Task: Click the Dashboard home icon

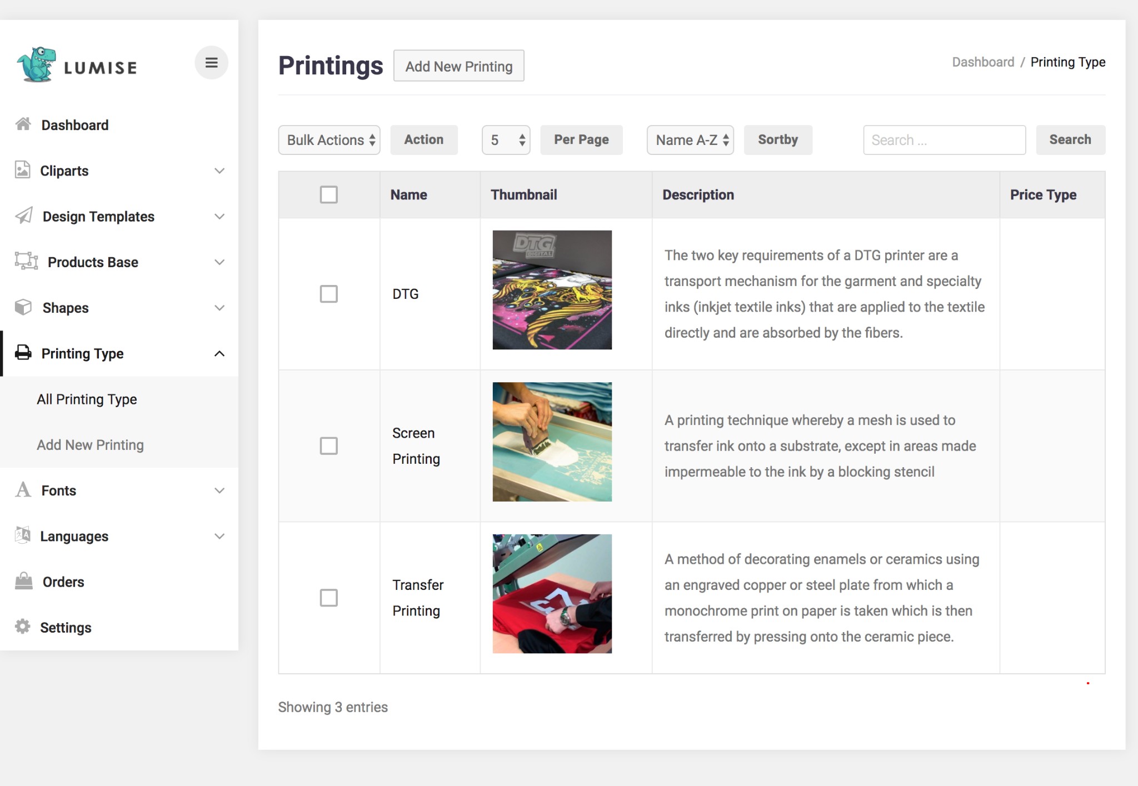Action: [23, 124]
